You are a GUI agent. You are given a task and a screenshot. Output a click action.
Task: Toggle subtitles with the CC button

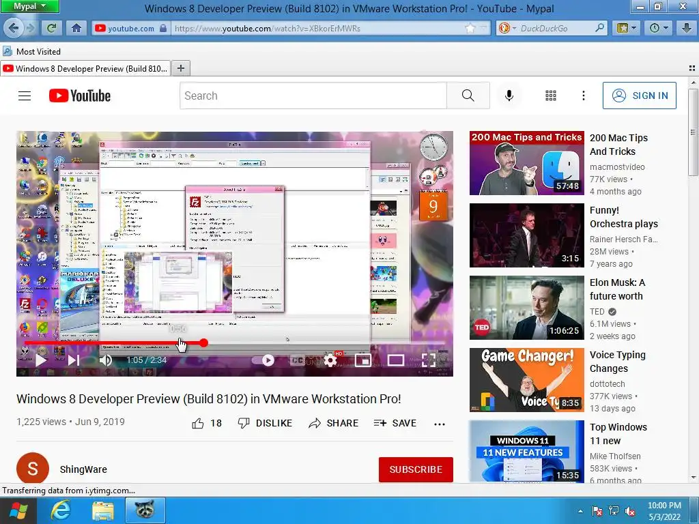tap(297, 360)
